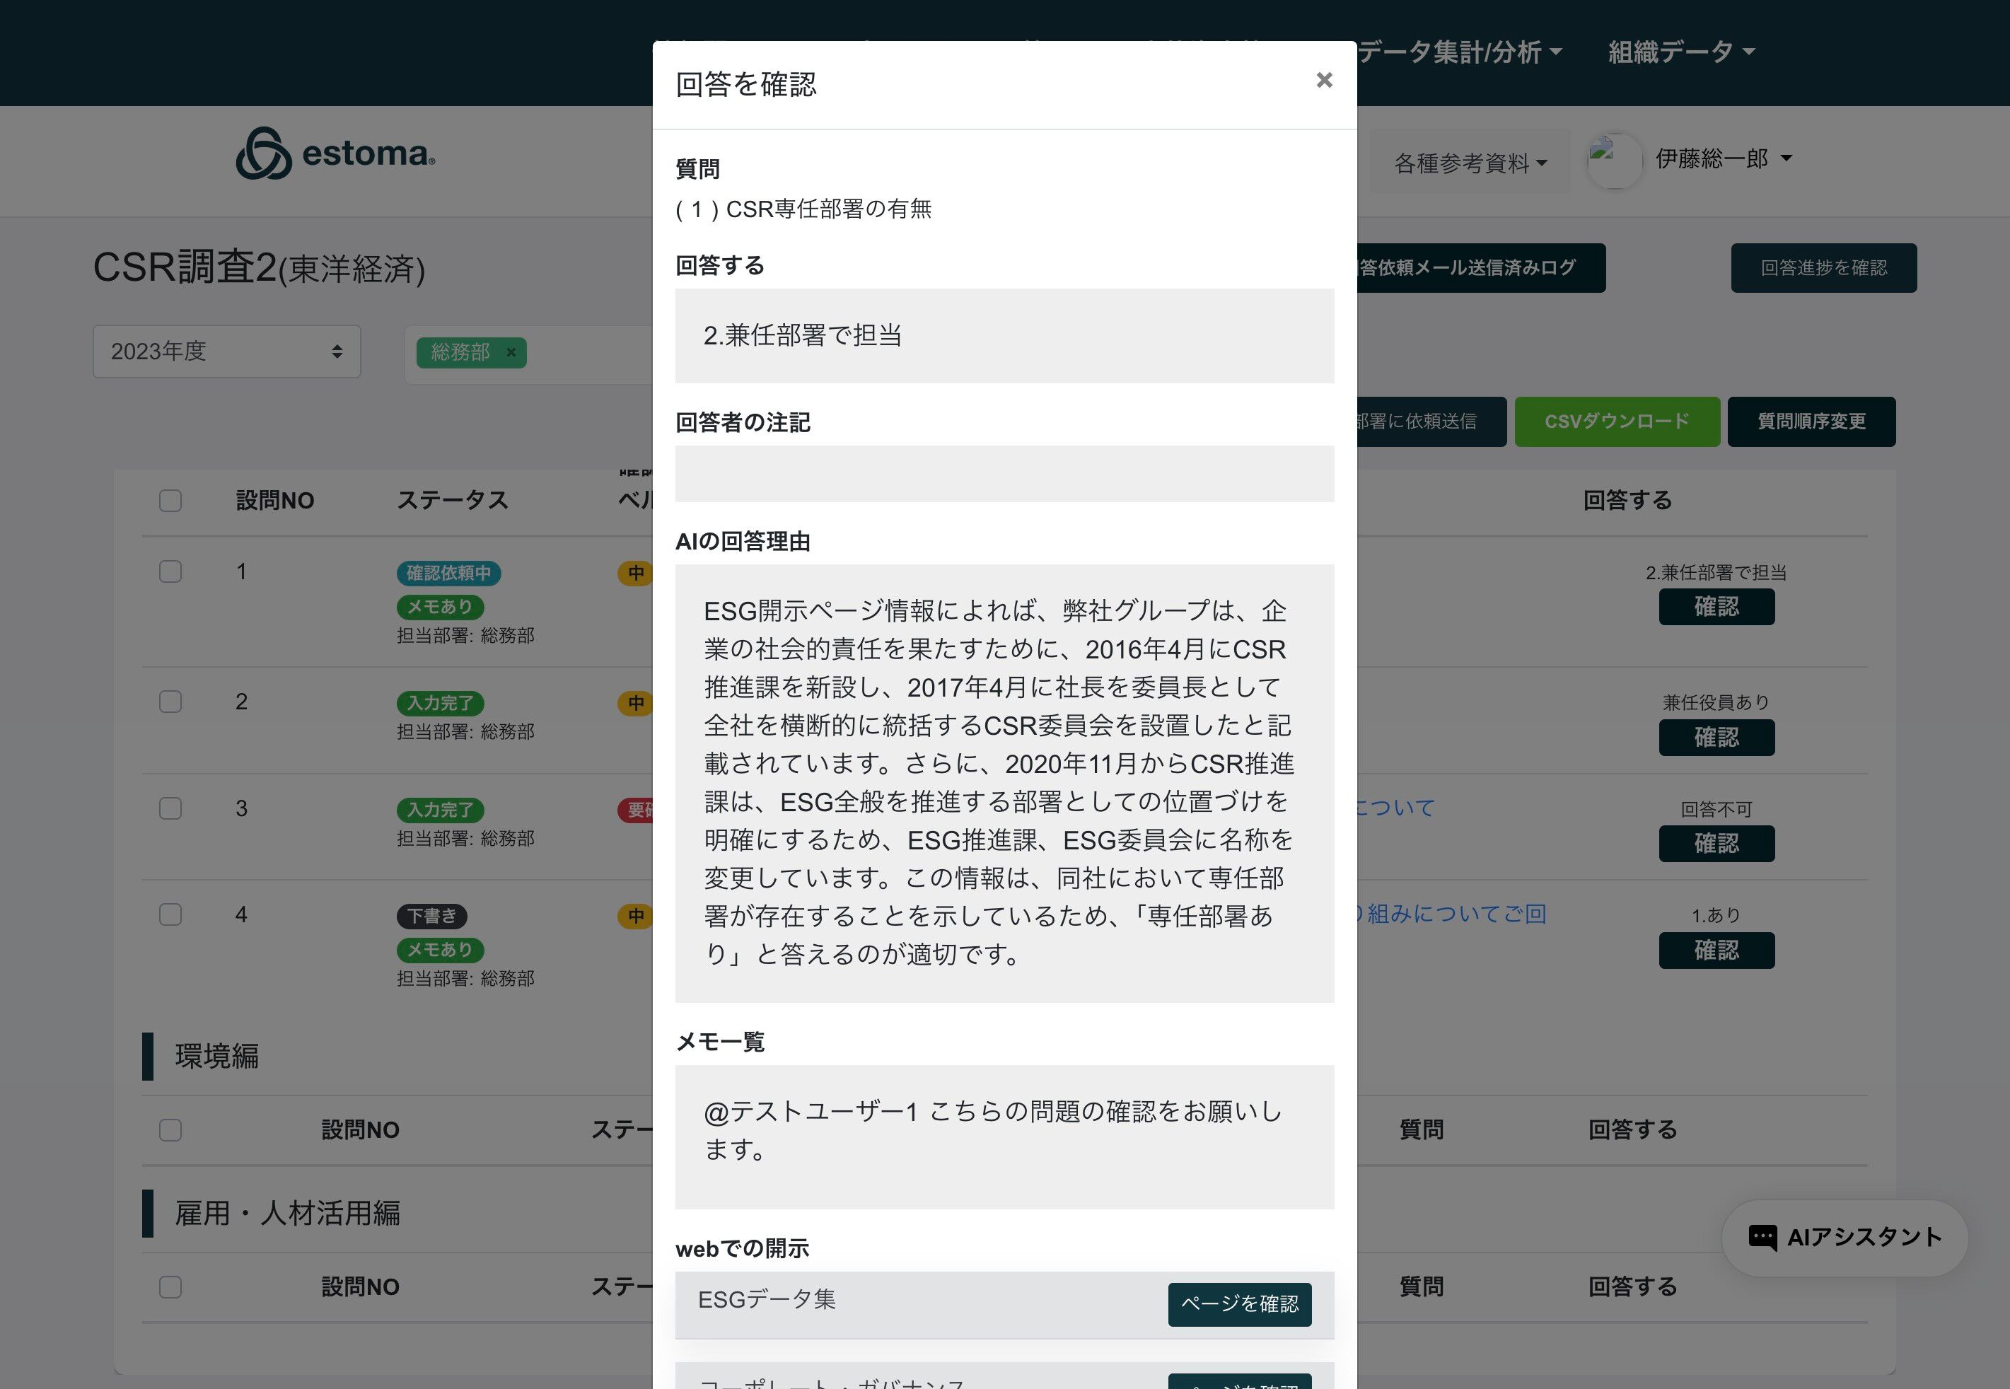Image resolution: width=2010 pixels, height=1389 pixels.
Task: Click ページを確認 for ESGデータ集
Action: click(x=1239, y=1303)
